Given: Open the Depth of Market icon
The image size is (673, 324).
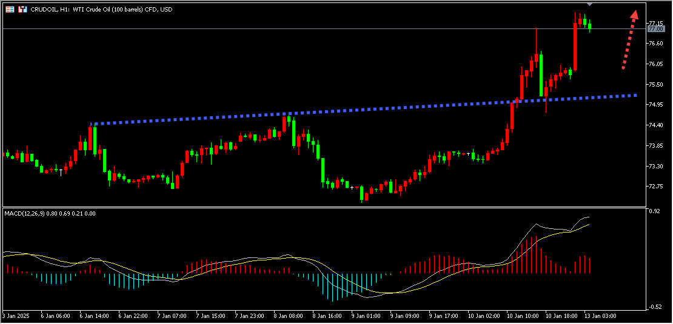Looking at the screenshot, I should point(22,10).
